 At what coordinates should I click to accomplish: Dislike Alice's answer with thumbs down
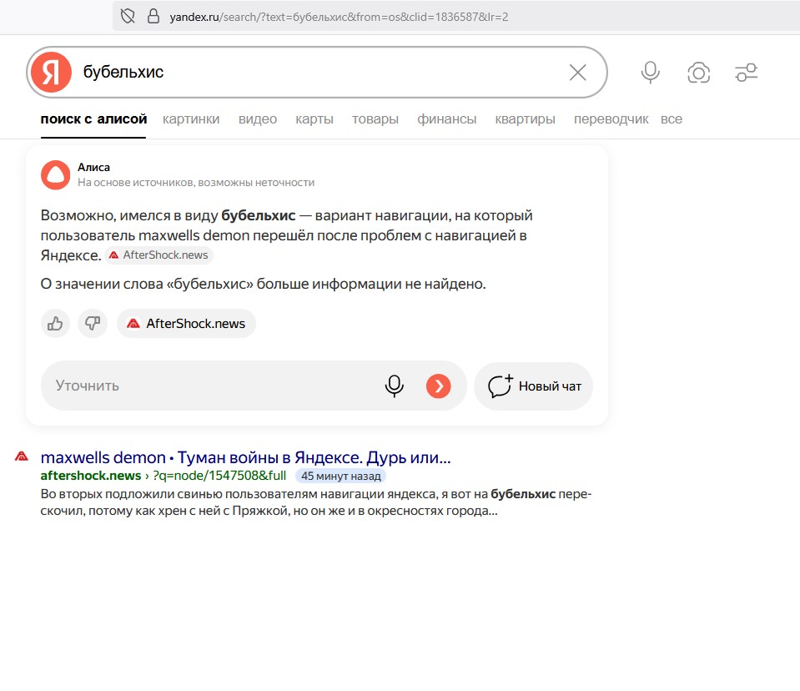(93, 324)
